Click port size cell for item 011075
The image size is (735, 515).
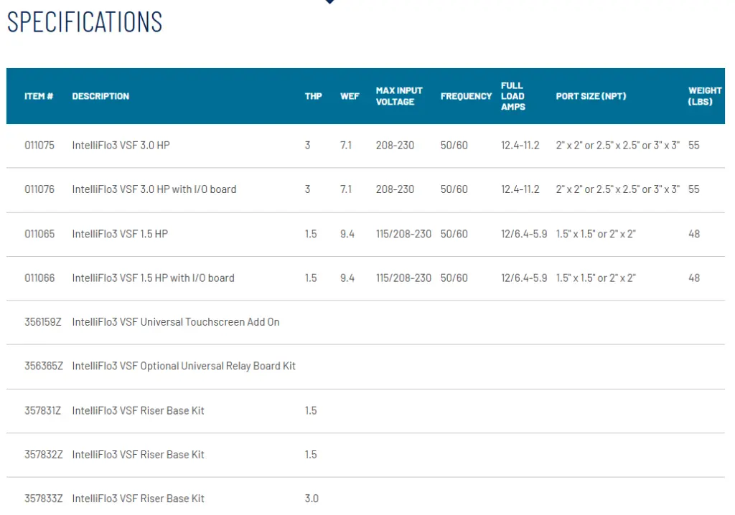pos(618,146)
